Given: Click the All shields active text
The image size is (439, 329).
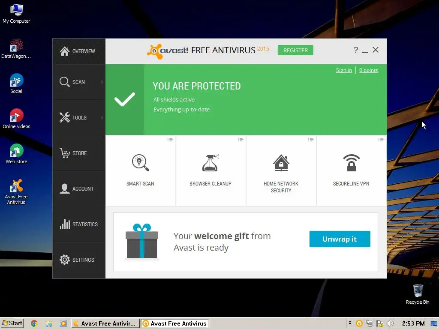Looking at the screenshot, I should pyautogui.click(x=174, y=99).
